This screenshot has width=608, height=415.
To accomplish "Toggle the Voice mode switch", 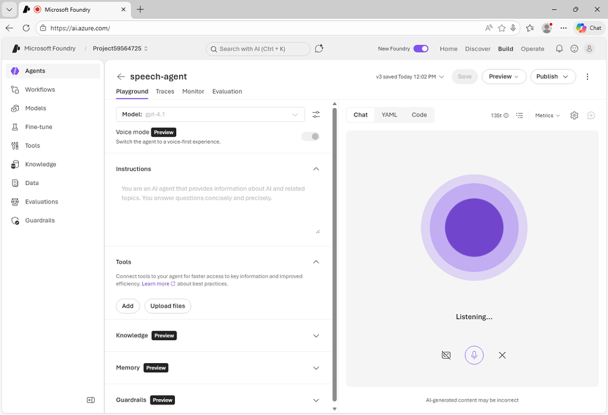I will (x=311, y=136).
